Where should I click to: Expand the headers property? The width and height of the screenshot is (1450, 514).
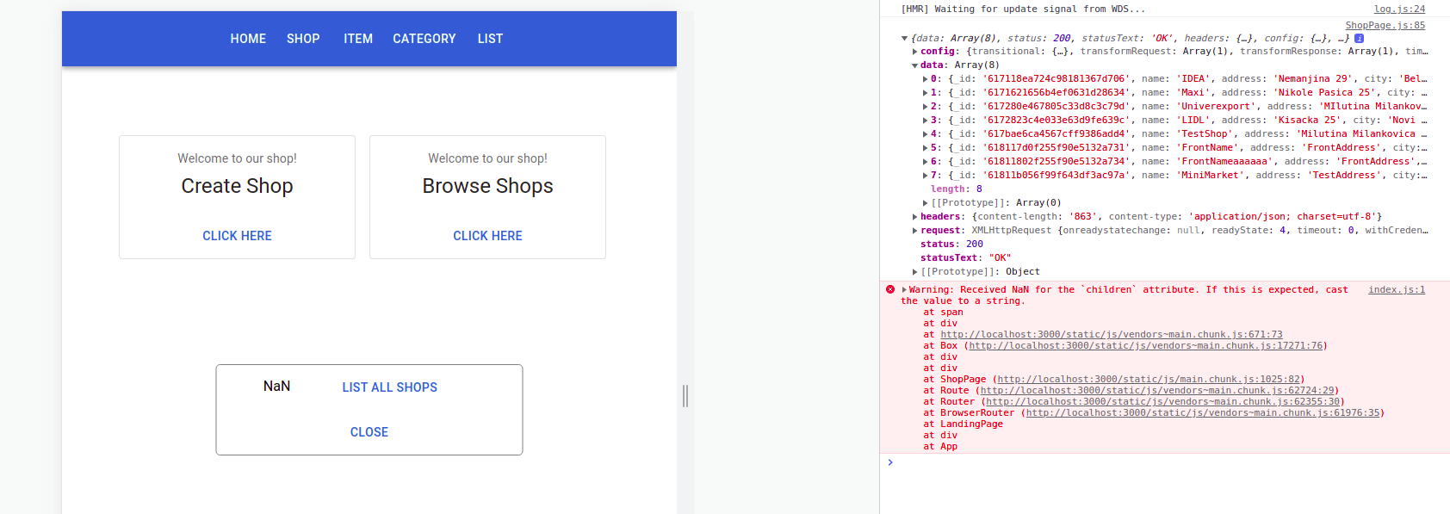tap(914, 217)
